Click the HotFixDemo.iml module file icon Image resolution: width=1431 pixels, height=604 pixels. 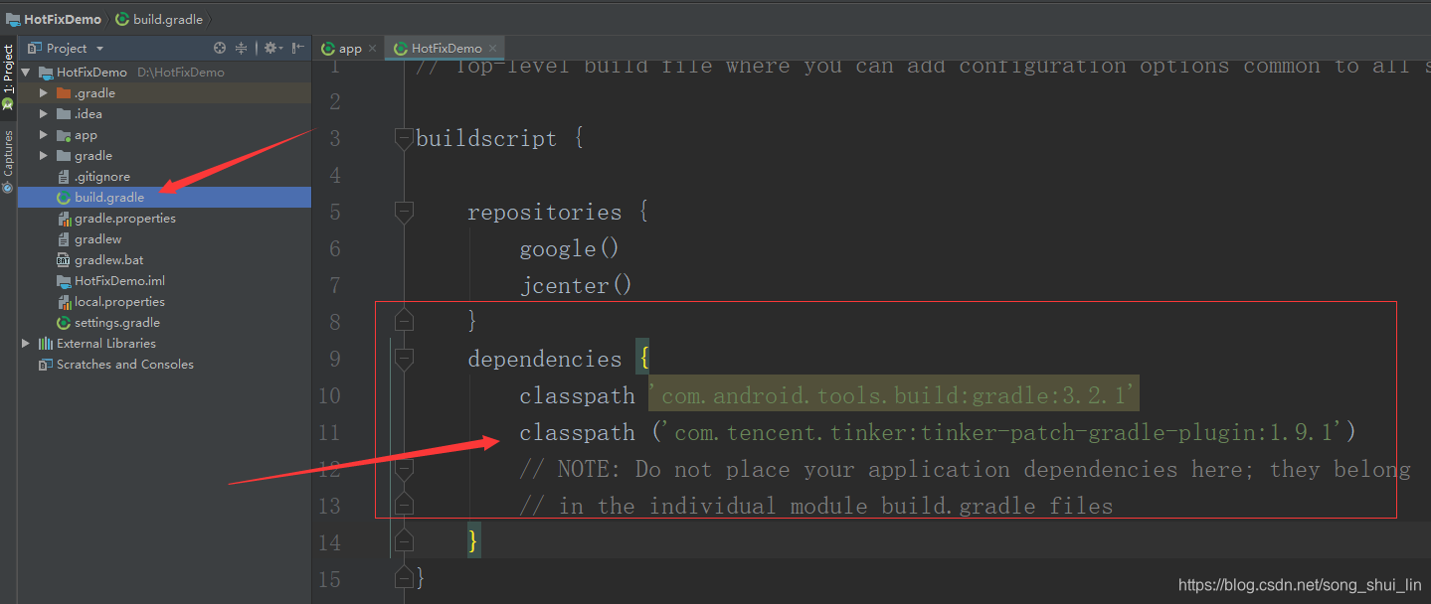[x=64, y=281]
